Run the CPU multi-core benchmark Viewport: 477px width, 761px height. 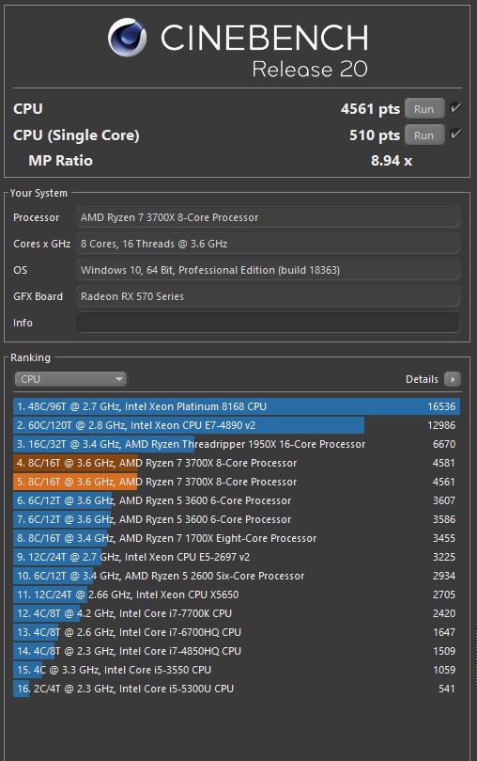424,109
